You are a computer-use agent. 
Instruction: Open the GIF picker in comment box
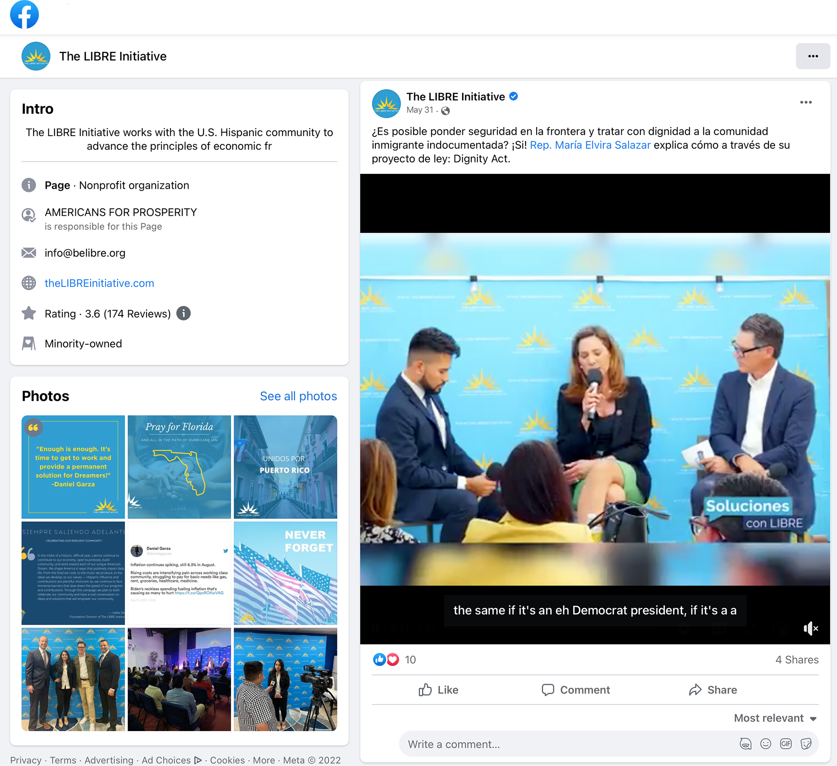[786, 744]
